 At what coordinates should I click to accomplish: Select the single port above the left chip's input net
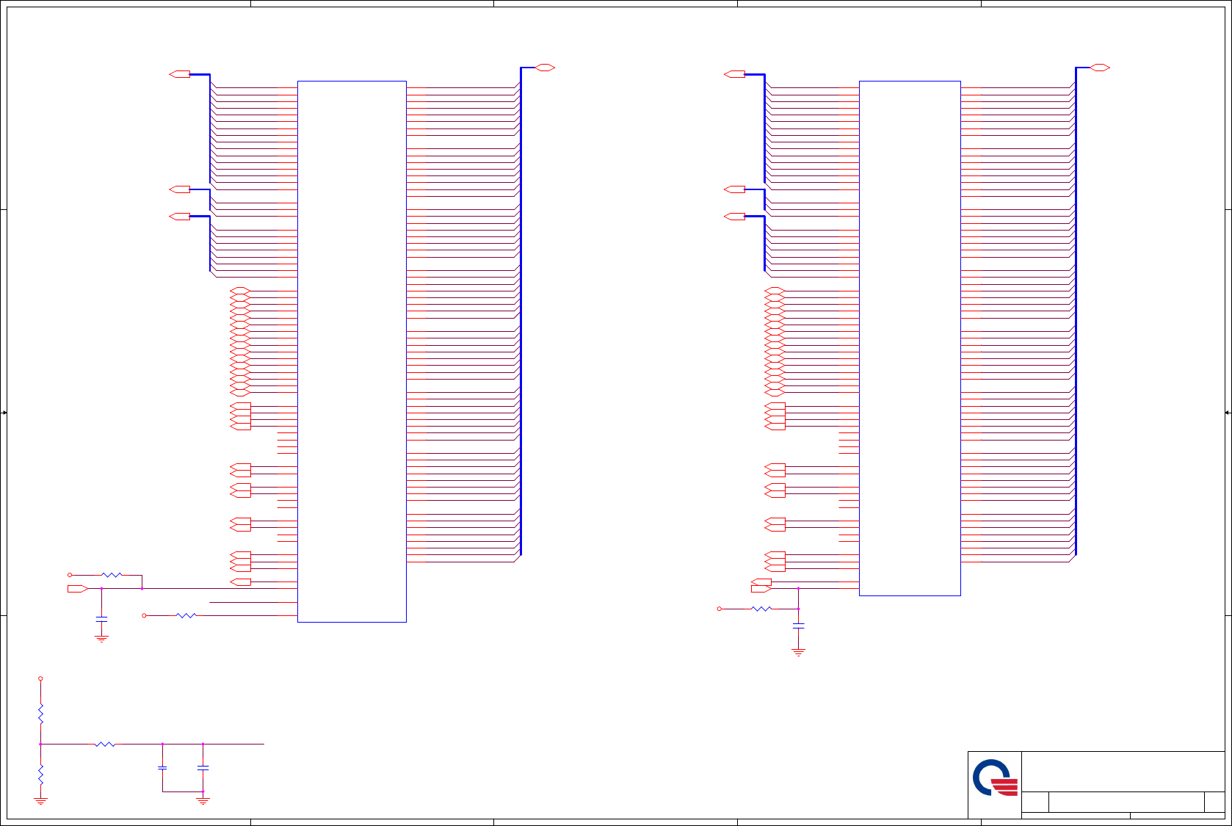tap(240, 582)
